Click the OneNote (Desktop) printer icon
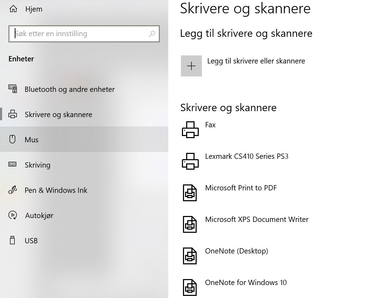Screen dimensions: 380x298 pyautogui.click(x=190, y=256)
